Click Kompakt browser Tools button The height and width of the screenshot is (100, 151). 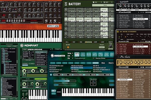9,46
